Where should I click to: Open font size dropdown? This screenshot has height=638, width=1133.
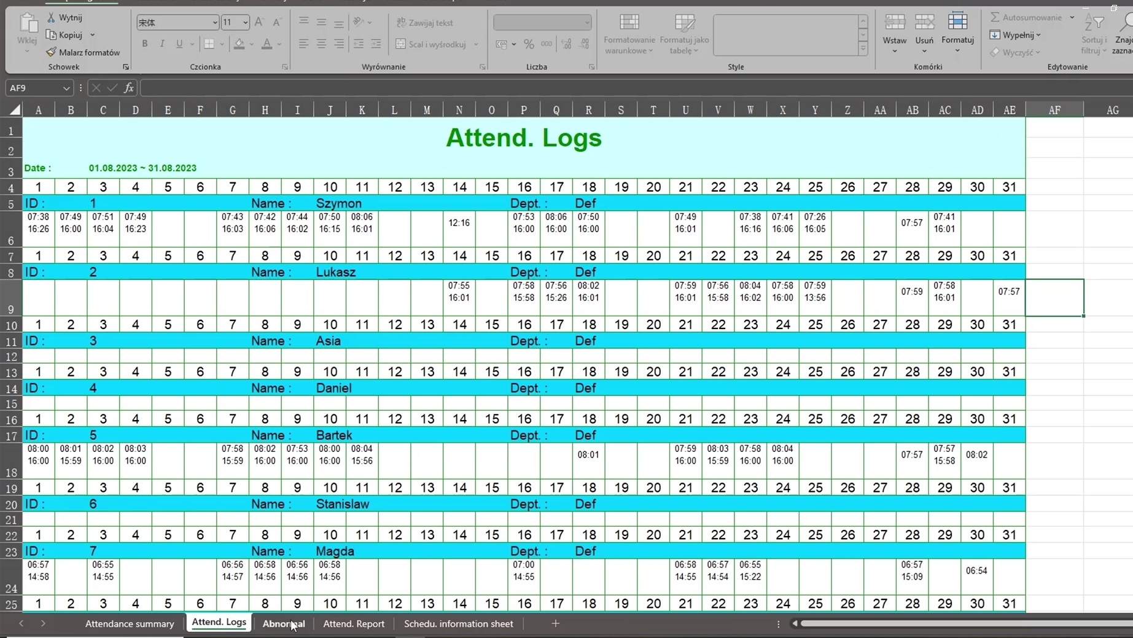point(245,23)
